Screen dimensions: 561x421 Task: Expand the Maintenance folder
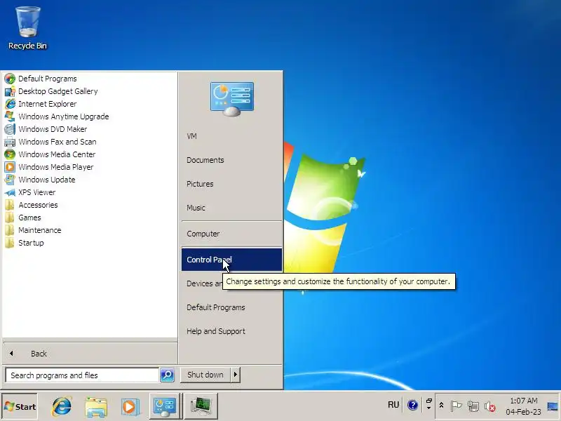[33, 230]
